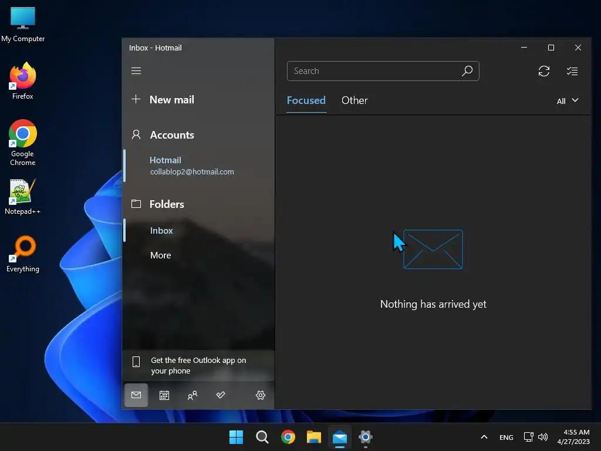Click the Mail app taskbar icon

pos(340,437)
